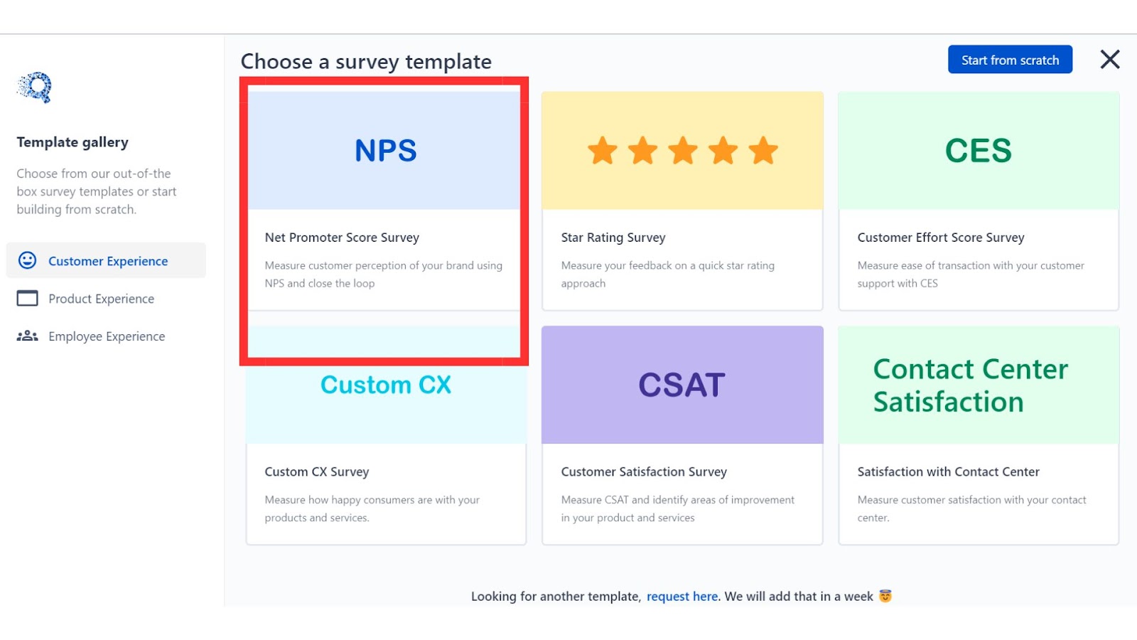Click the five-star rating graphic
The height and width of the screenshot is (640, 1137).
(x=682, y=151)
